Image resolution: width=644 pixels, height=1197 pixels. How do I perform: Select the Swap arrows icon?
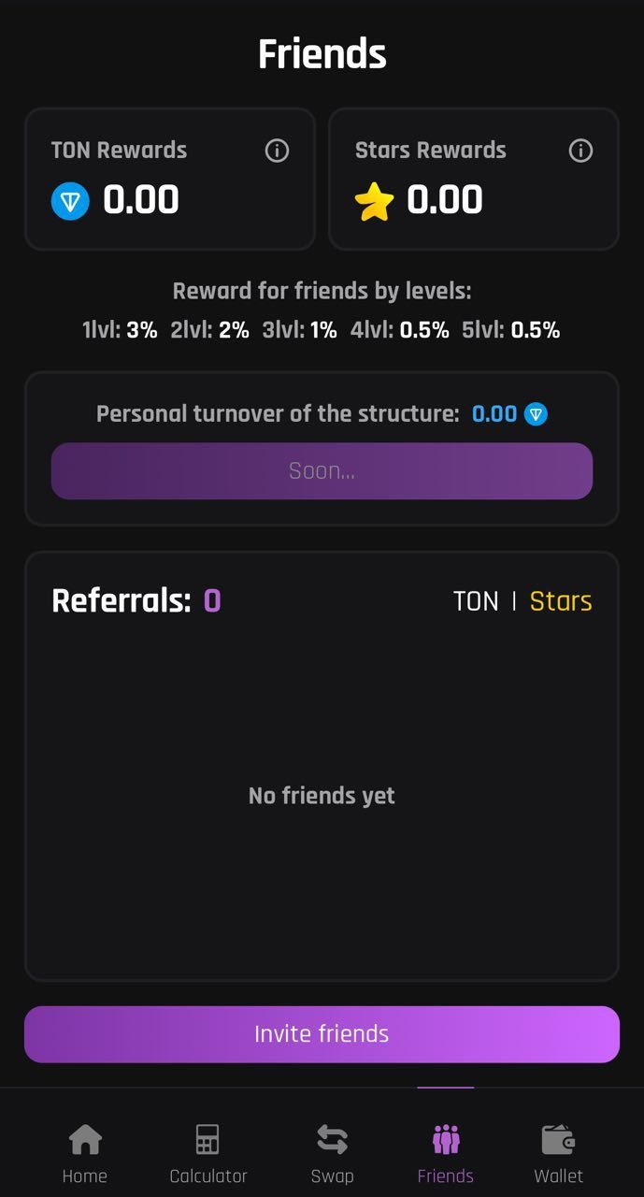pos(332,1139)
